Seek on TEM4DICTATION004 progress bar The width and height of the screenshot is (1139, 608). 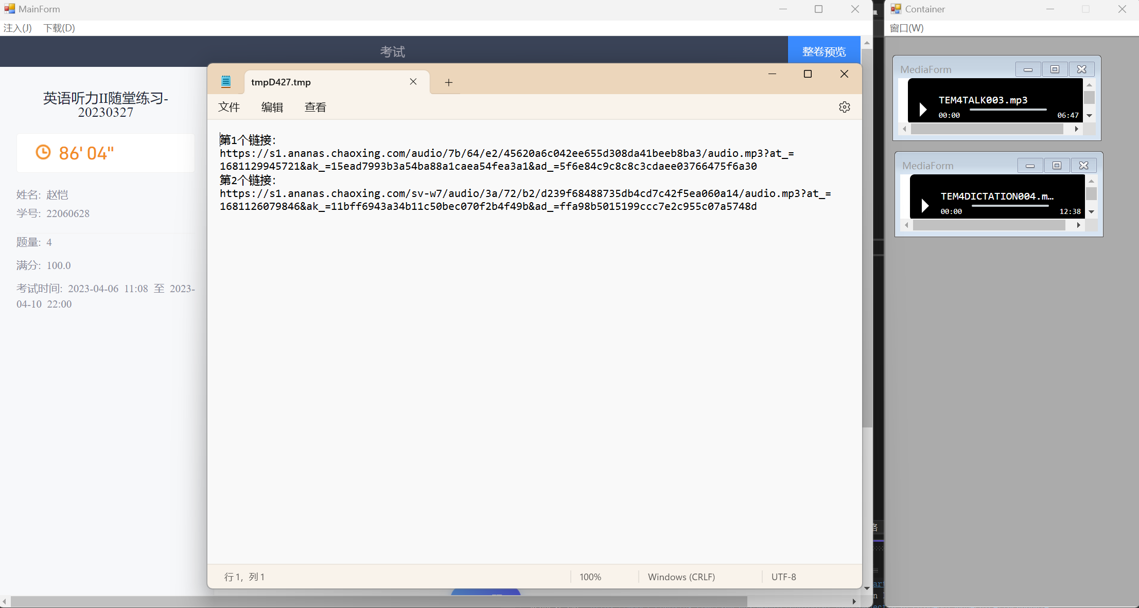point(1009,206)
